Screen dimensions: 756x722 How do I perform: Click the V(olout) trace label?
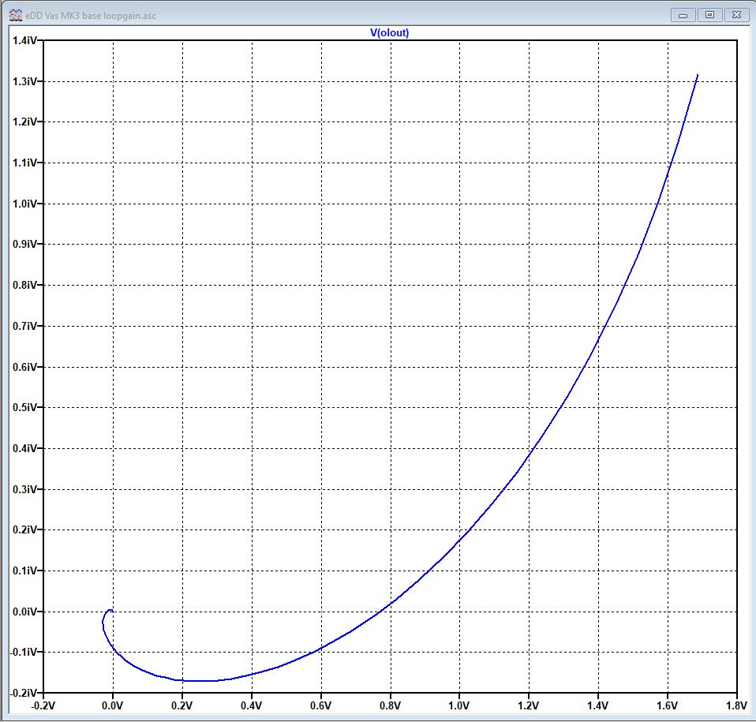(x=389, y=33)
